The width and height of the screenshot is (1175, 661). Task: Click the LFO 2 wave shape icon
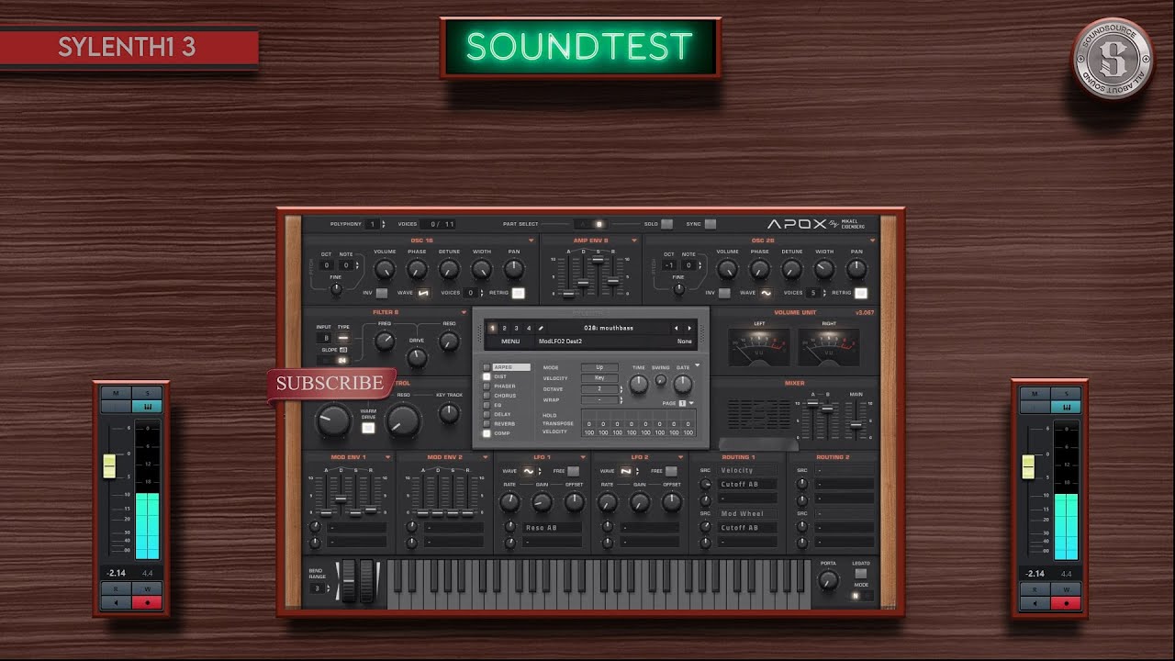pyautogui.click(x=626, y=471)
